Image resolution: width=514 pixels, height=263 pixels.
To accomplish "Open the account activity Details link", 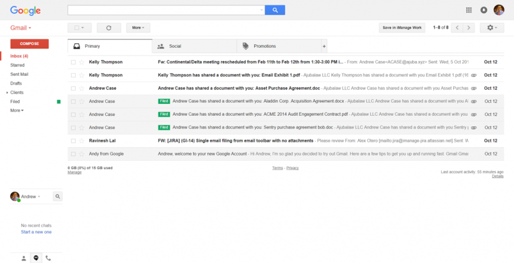I will 497,177.
